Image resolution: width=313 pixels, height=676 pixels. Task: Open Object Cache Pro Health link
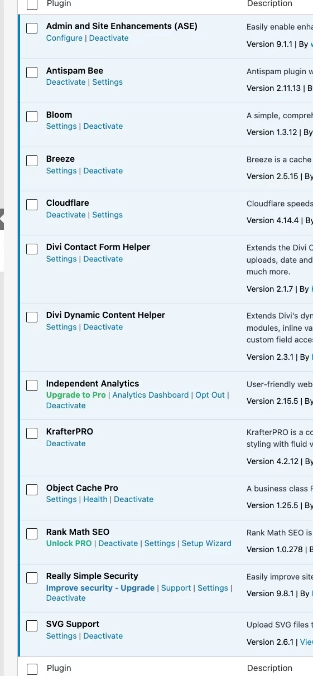point(95,499)
